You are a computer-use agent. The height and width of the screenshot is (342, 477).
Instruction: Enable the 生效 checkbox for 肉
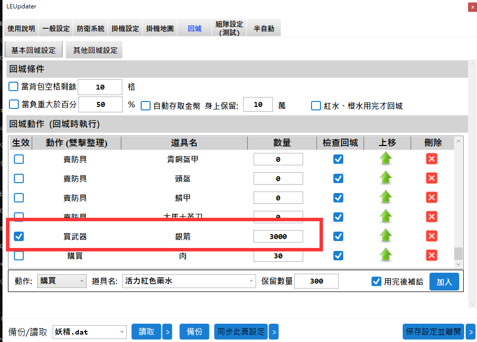click(19, 255)
